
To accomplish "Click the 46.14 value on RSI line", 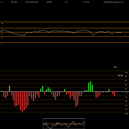I will pos(119,33).
